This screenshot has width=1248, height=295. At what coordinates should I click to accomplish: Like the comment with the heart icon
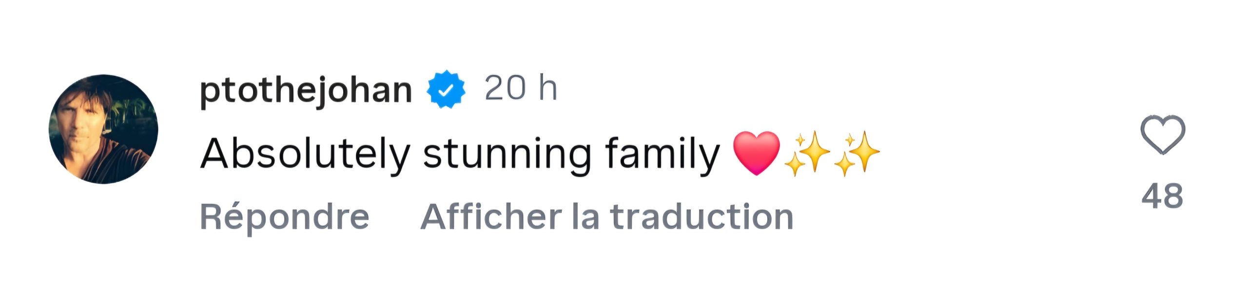1162,135
